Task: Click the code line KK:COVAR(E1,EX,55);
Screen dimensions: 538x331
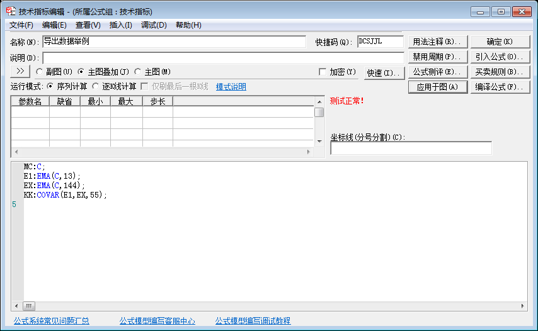Action: point(65,195)
